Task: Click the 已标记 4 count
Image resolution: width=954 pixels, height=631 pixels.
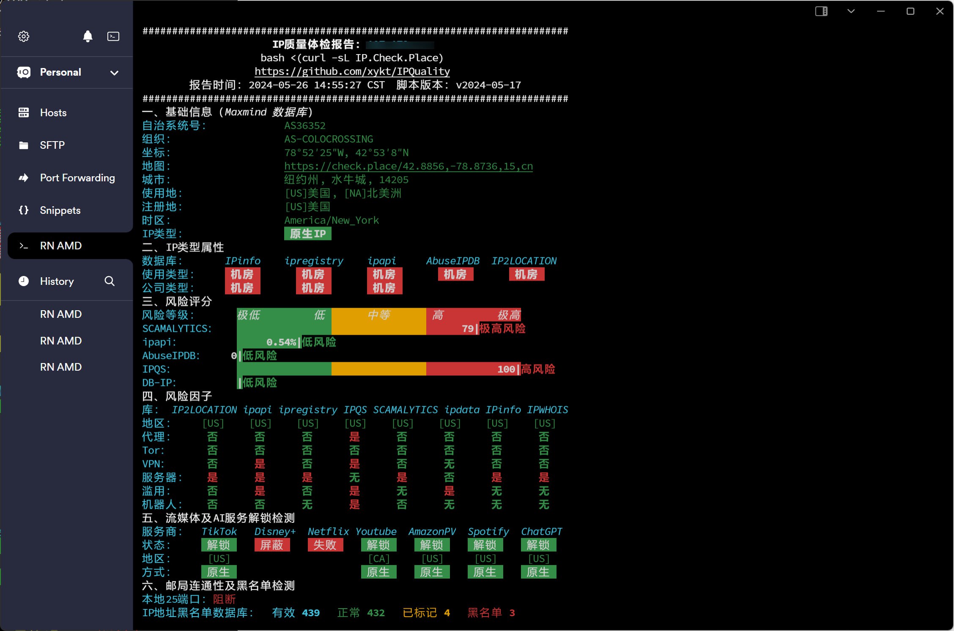Action: pyautogui.click(x=426, y=612)
